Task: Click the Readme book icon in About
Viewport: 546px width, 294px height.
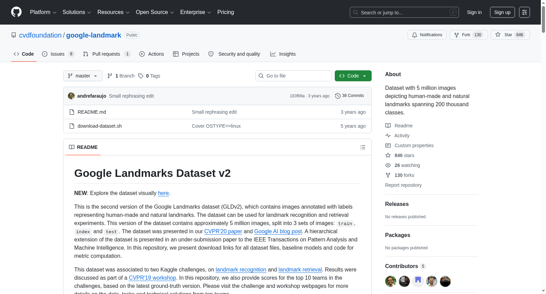Action: tap(388, 126)
